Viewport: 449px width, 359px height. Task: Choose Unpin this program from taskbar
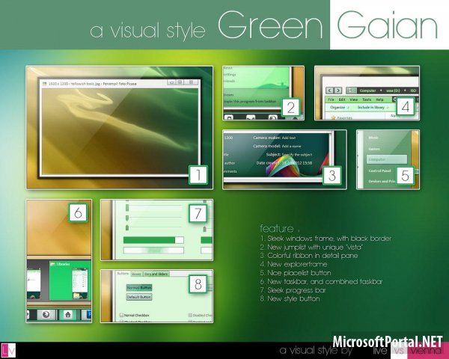coord(250,102)
